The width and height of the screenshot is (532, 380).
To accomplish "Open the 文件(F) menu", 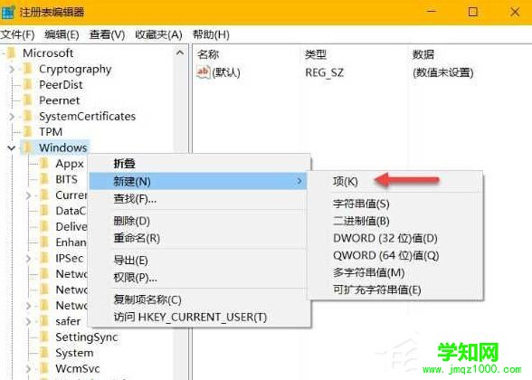I will 18,34.
